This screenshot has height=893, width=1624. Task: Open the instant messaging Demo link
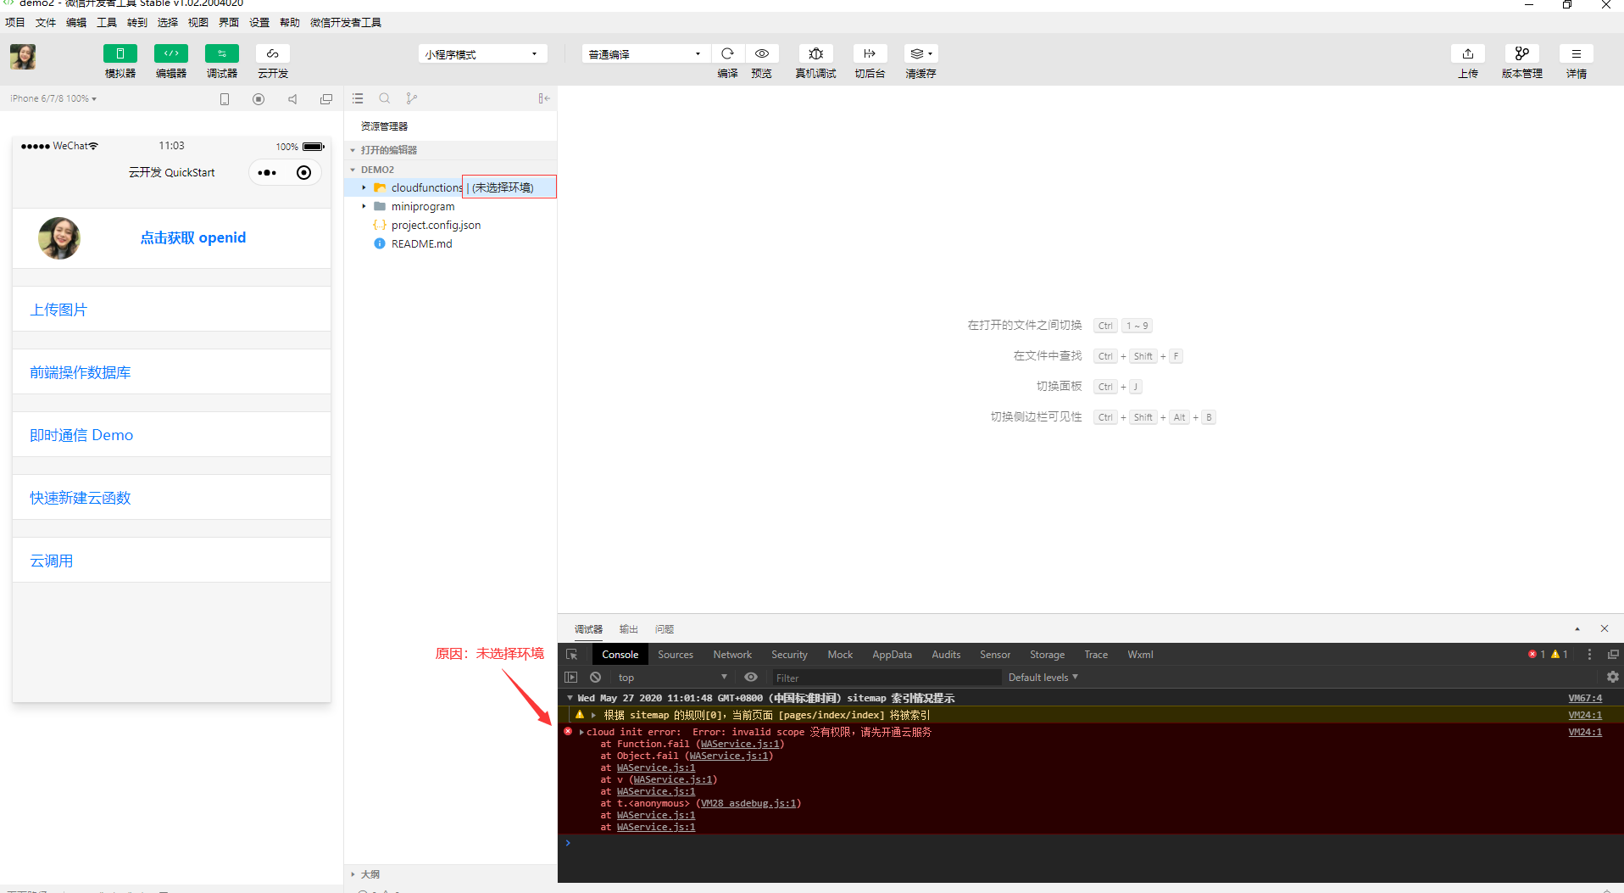click(81, 435)
